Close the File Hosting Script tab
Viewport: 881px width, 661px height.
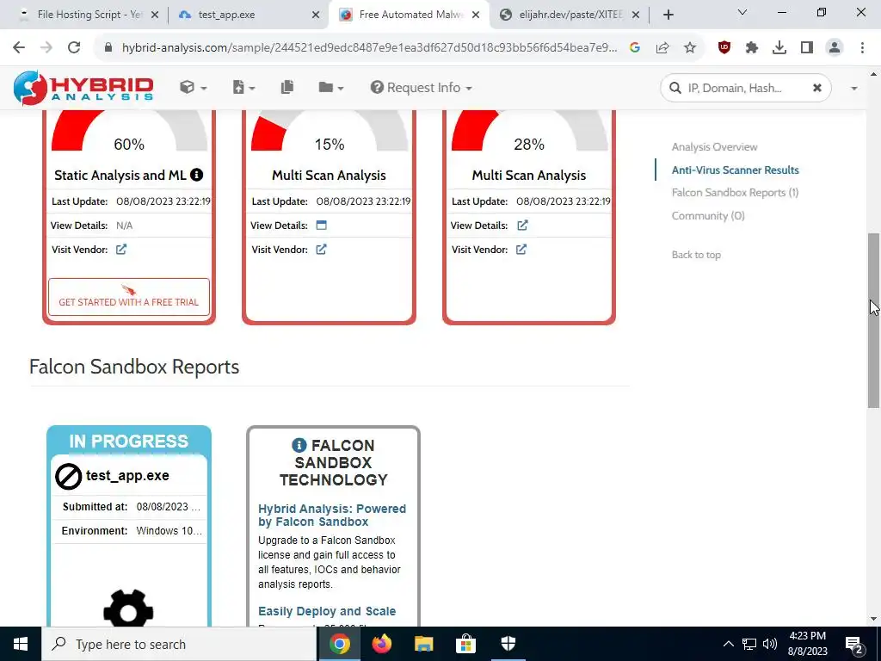pyautogui.click(x=155, y=15)
